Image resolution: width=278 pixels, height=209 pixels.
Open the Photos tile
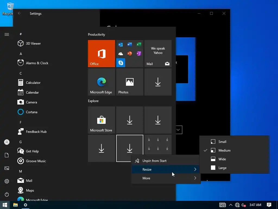click(130, 82)
